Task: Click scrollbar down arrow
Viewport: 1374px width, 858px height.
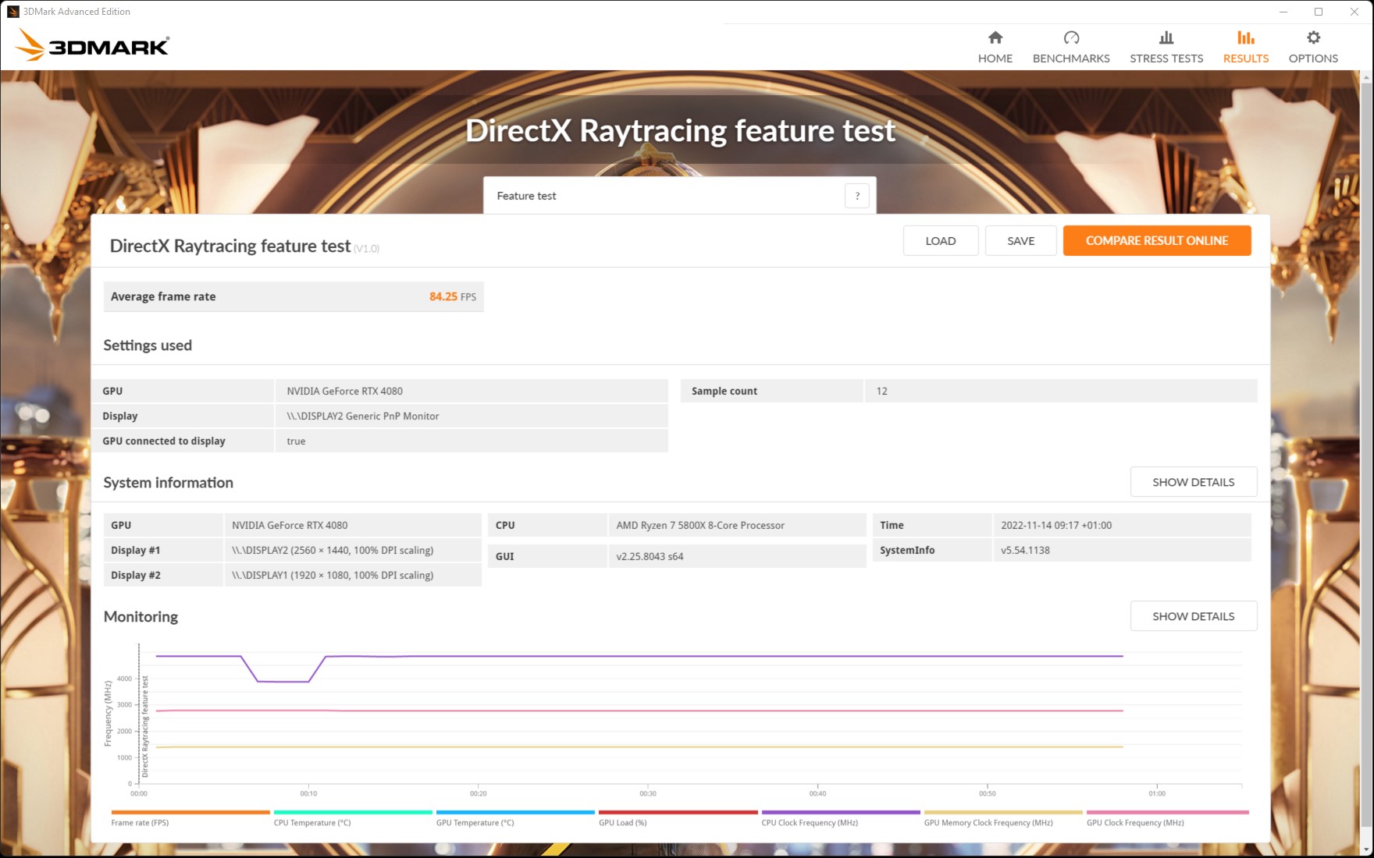Action: pyautogui.click(x=1367, y=849)
